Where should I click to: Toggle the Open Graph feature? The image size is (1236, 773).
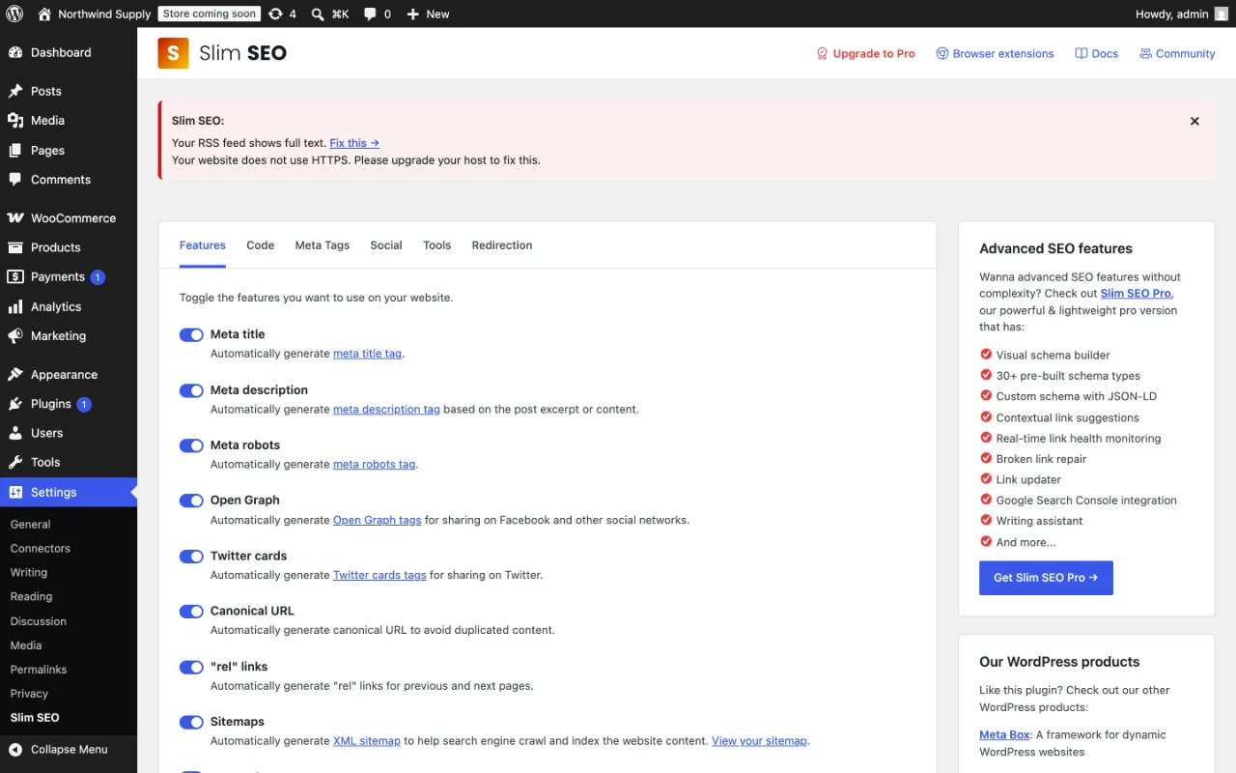(x=191, y=501)
